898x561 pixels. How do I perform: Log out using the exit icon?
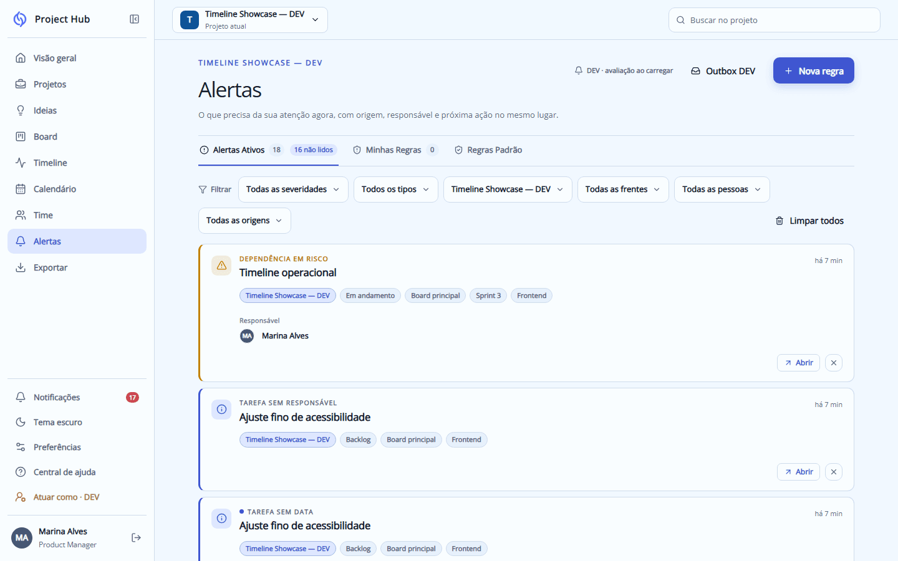pyautogui.click(x=136, y=537)
